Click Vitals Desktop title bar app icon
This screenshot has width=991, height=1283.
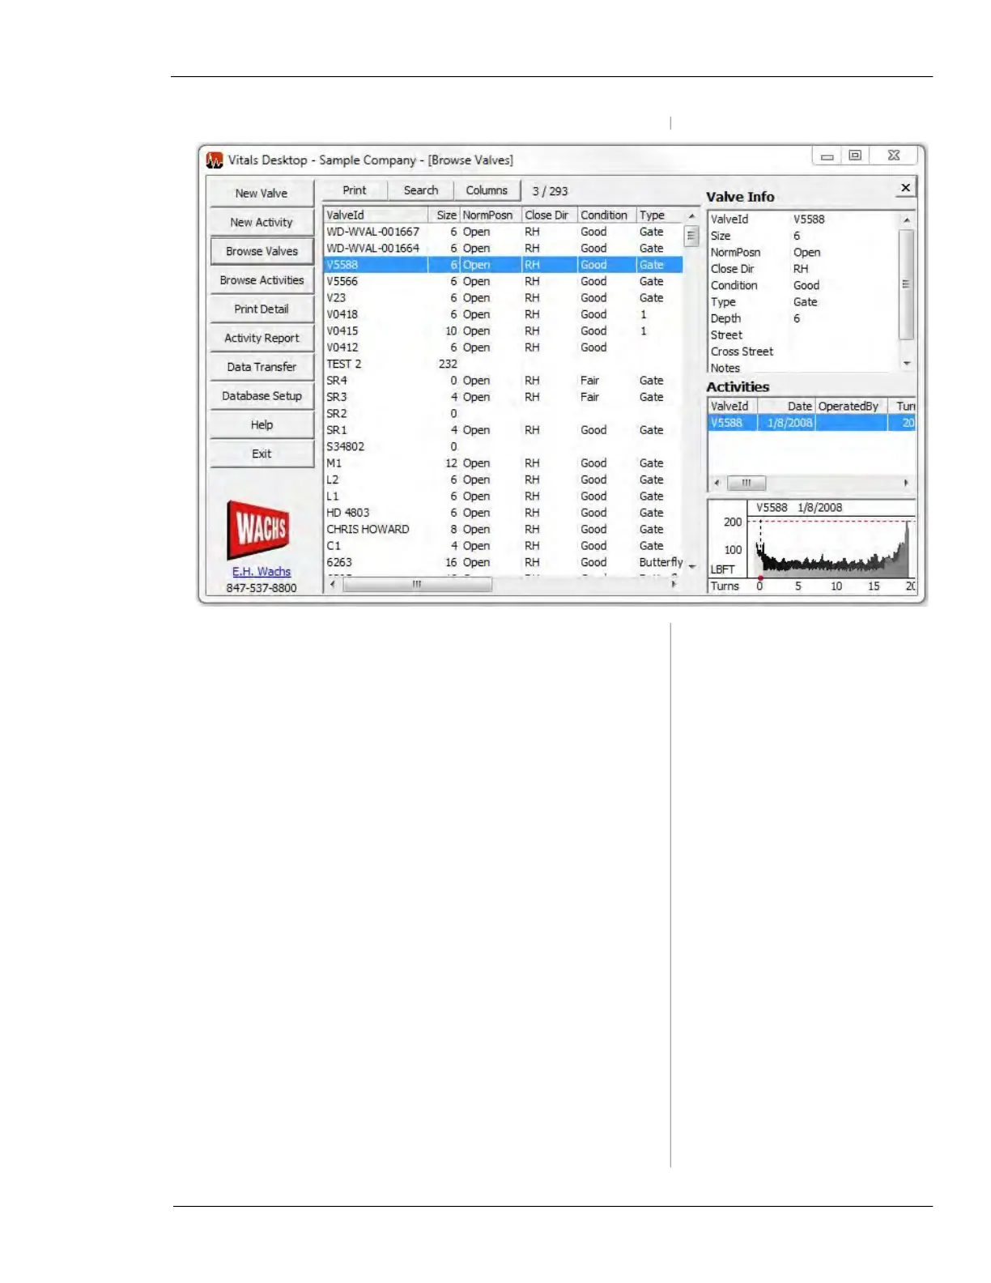[x=215, y=160]
